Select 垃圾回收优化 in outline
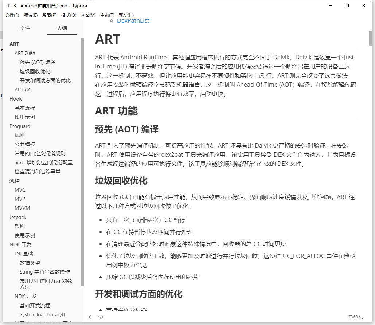This screenshot has height=325, width=375. point(35,71)
